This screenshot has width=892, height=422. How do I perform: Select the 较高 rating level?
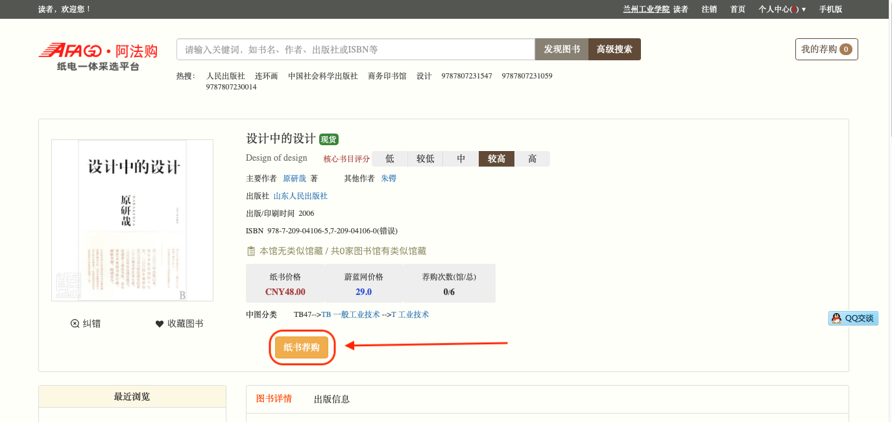(x=496, y=159)
